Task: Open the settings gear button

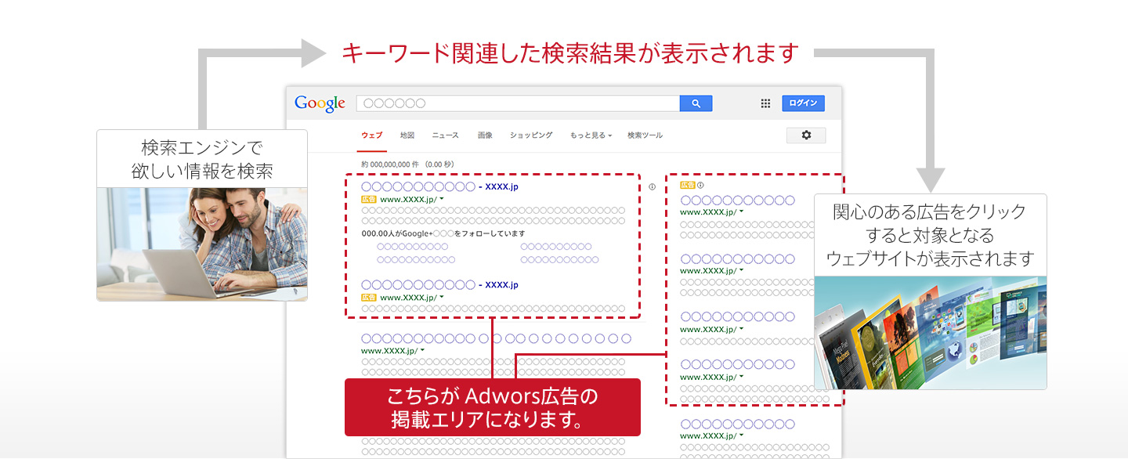Action: coord(806,136)
